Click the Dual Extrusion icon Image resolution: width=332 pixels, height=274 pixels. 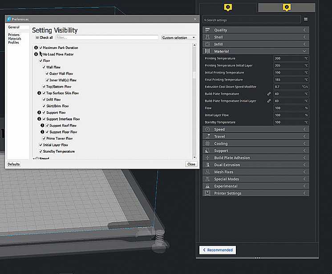[x=207, y=165]
